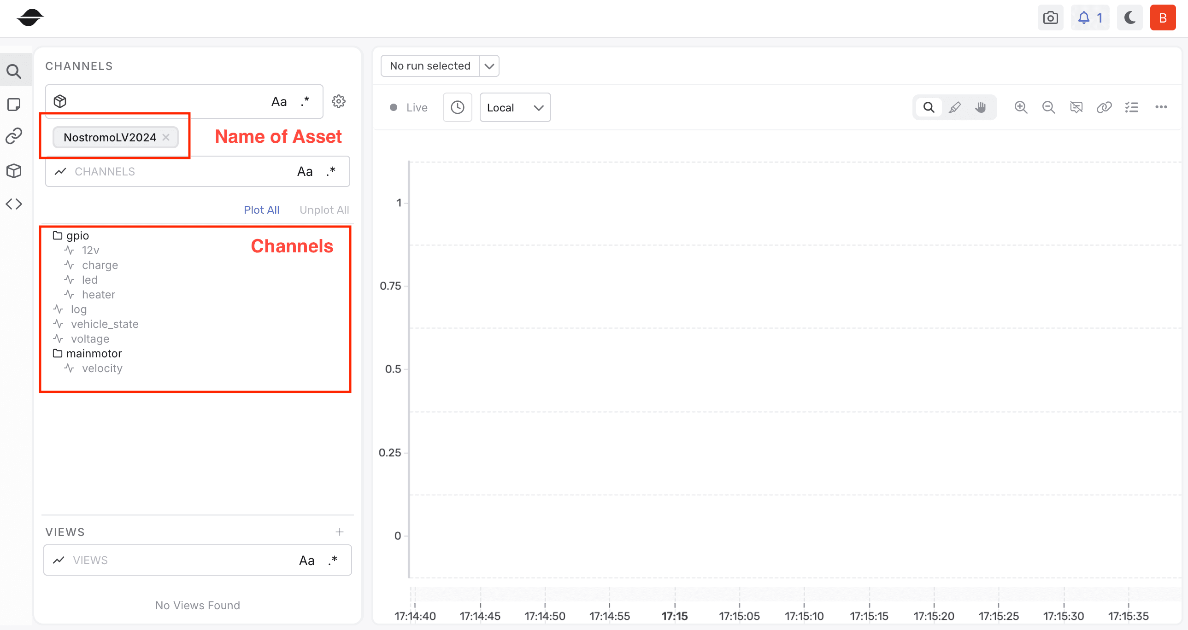The width and height of the screenshot is (1188, 630).
Task: Toggle case sensitivity in asset search field
Action: [x=279, y=101]
